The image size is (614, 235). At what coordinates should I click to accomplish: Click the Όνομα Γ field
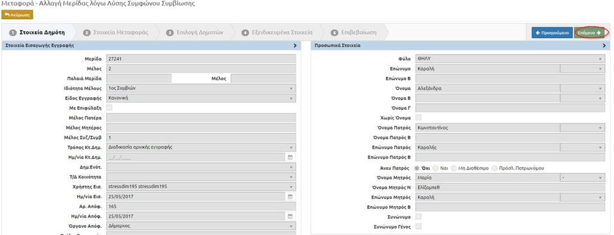pos(510,108)
